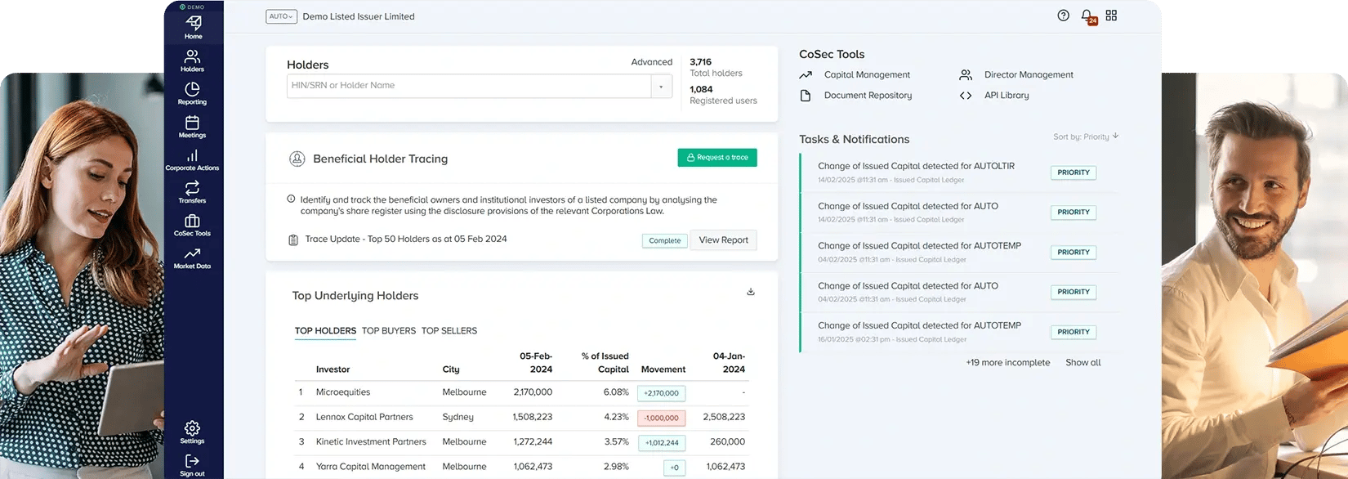The width and height of the screenshot is (1348, 479).
Task: Expand the AUTO issuer dropdown
Action: 281,16
